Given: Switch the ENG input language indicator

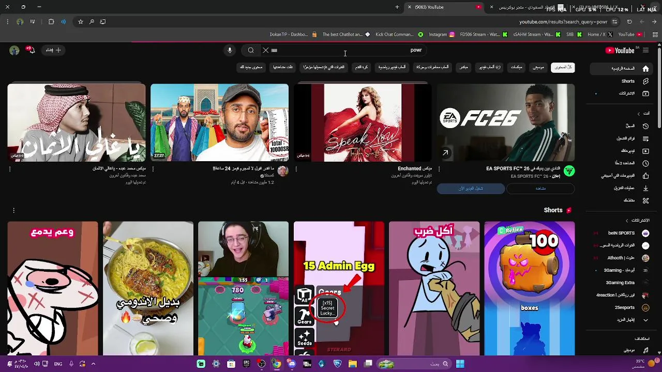Looking at the screenshot, I should pyautogui.click(x=58, y=364).
